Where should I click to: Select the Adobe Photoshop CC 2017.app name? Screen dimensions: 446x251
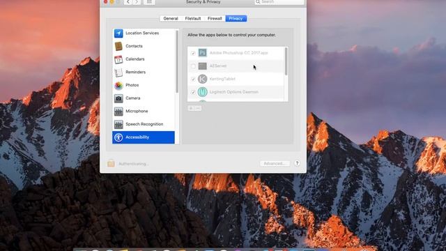[238, 53]
